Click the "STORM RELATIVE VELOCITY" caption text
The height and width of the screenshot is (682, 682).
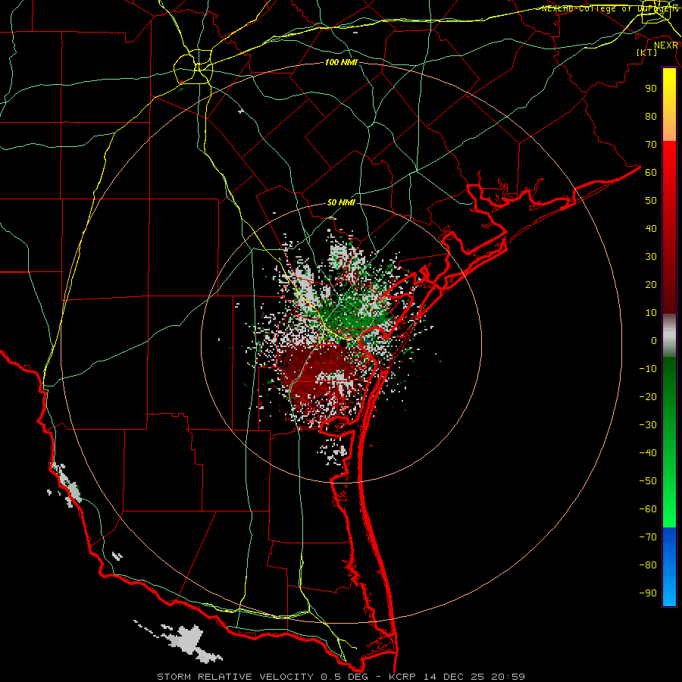click(x=236, y=677)
